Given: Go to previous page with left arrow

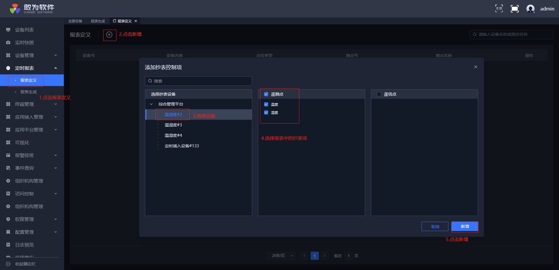Looking at the screenshot, I should 305,256.
